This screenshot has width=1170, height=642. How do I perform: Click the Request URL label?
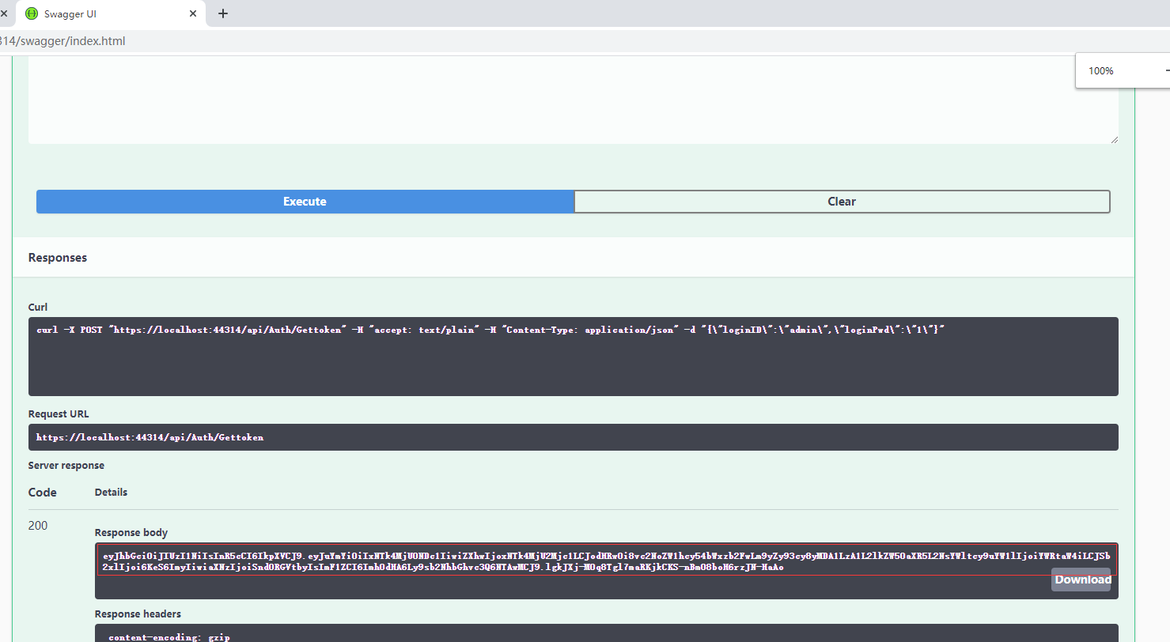click(59, 414)
